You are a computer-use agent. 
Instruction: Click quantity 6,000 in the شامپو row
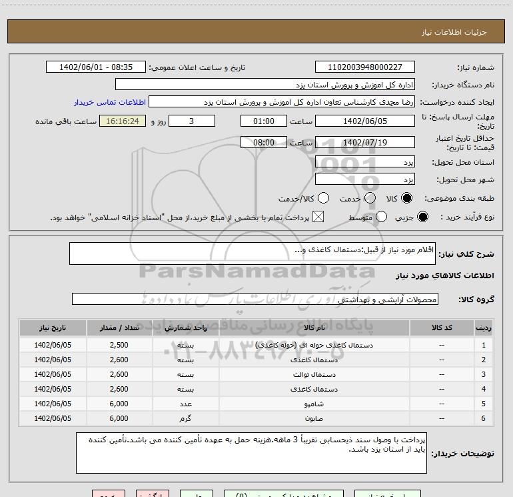tap(119, 404)
